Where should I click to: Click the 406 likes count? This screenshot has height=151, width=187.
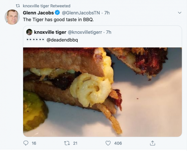[x=118, y=143]
